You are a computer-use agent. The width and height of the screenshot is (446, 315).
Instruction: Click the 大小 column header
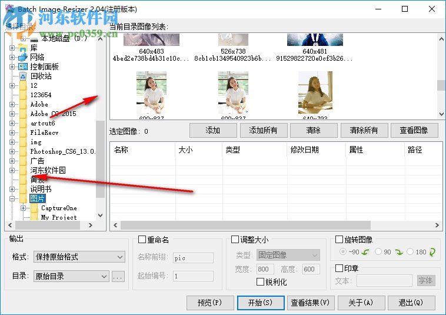point(198,150)
